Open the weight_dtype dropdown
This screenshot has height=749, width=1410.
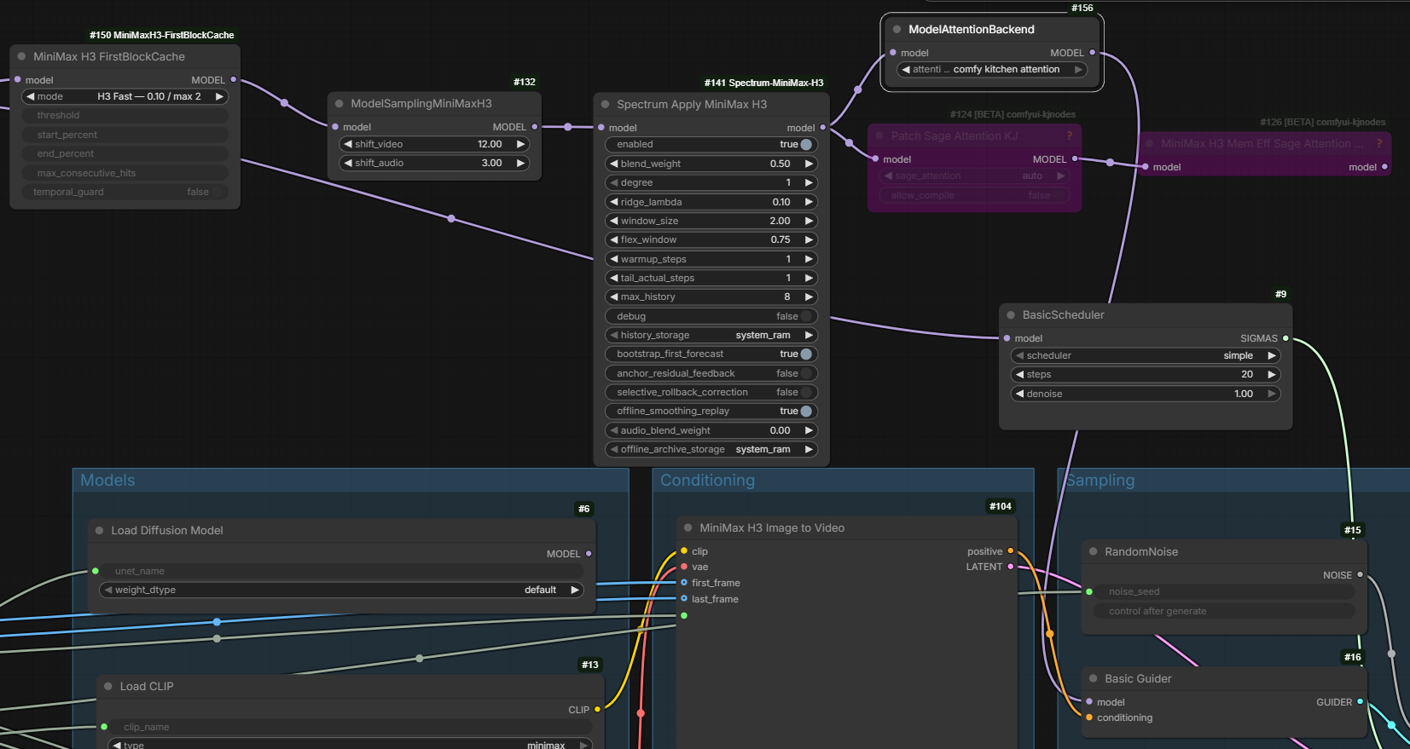point(341,590)
